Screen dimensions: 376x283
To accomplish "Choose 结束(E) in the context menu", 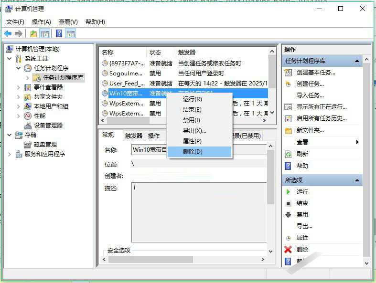I will point(200,109).
